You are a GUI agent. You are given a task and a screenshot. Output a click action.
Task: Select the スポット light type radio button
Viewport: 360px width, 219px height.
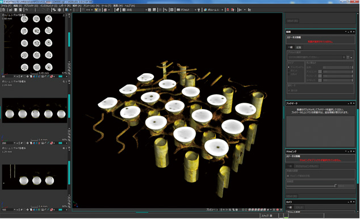(288, 74)
